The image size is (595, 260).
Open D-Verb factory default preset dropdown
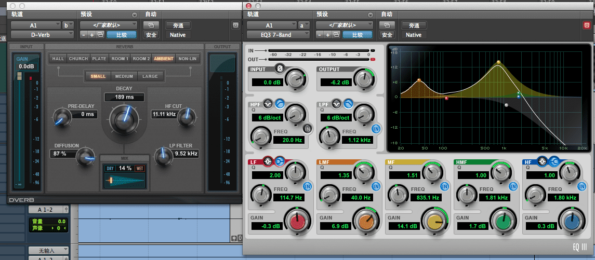point(109,25)
